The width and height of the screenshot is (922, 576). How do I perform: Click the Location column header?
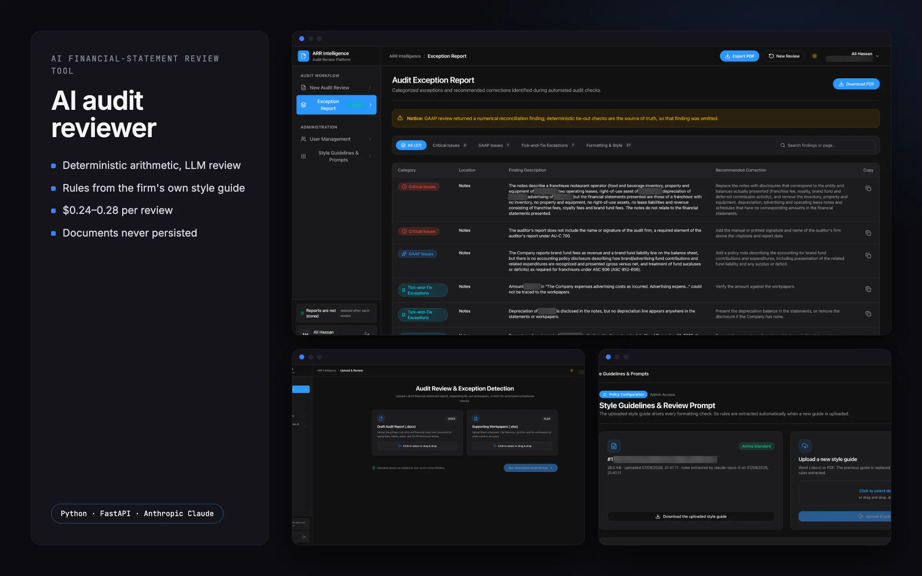click(x=467, y=170)
